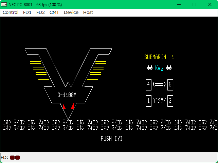Click the G-1108A emblem label

pyautogui.click(x=67, y=95)
